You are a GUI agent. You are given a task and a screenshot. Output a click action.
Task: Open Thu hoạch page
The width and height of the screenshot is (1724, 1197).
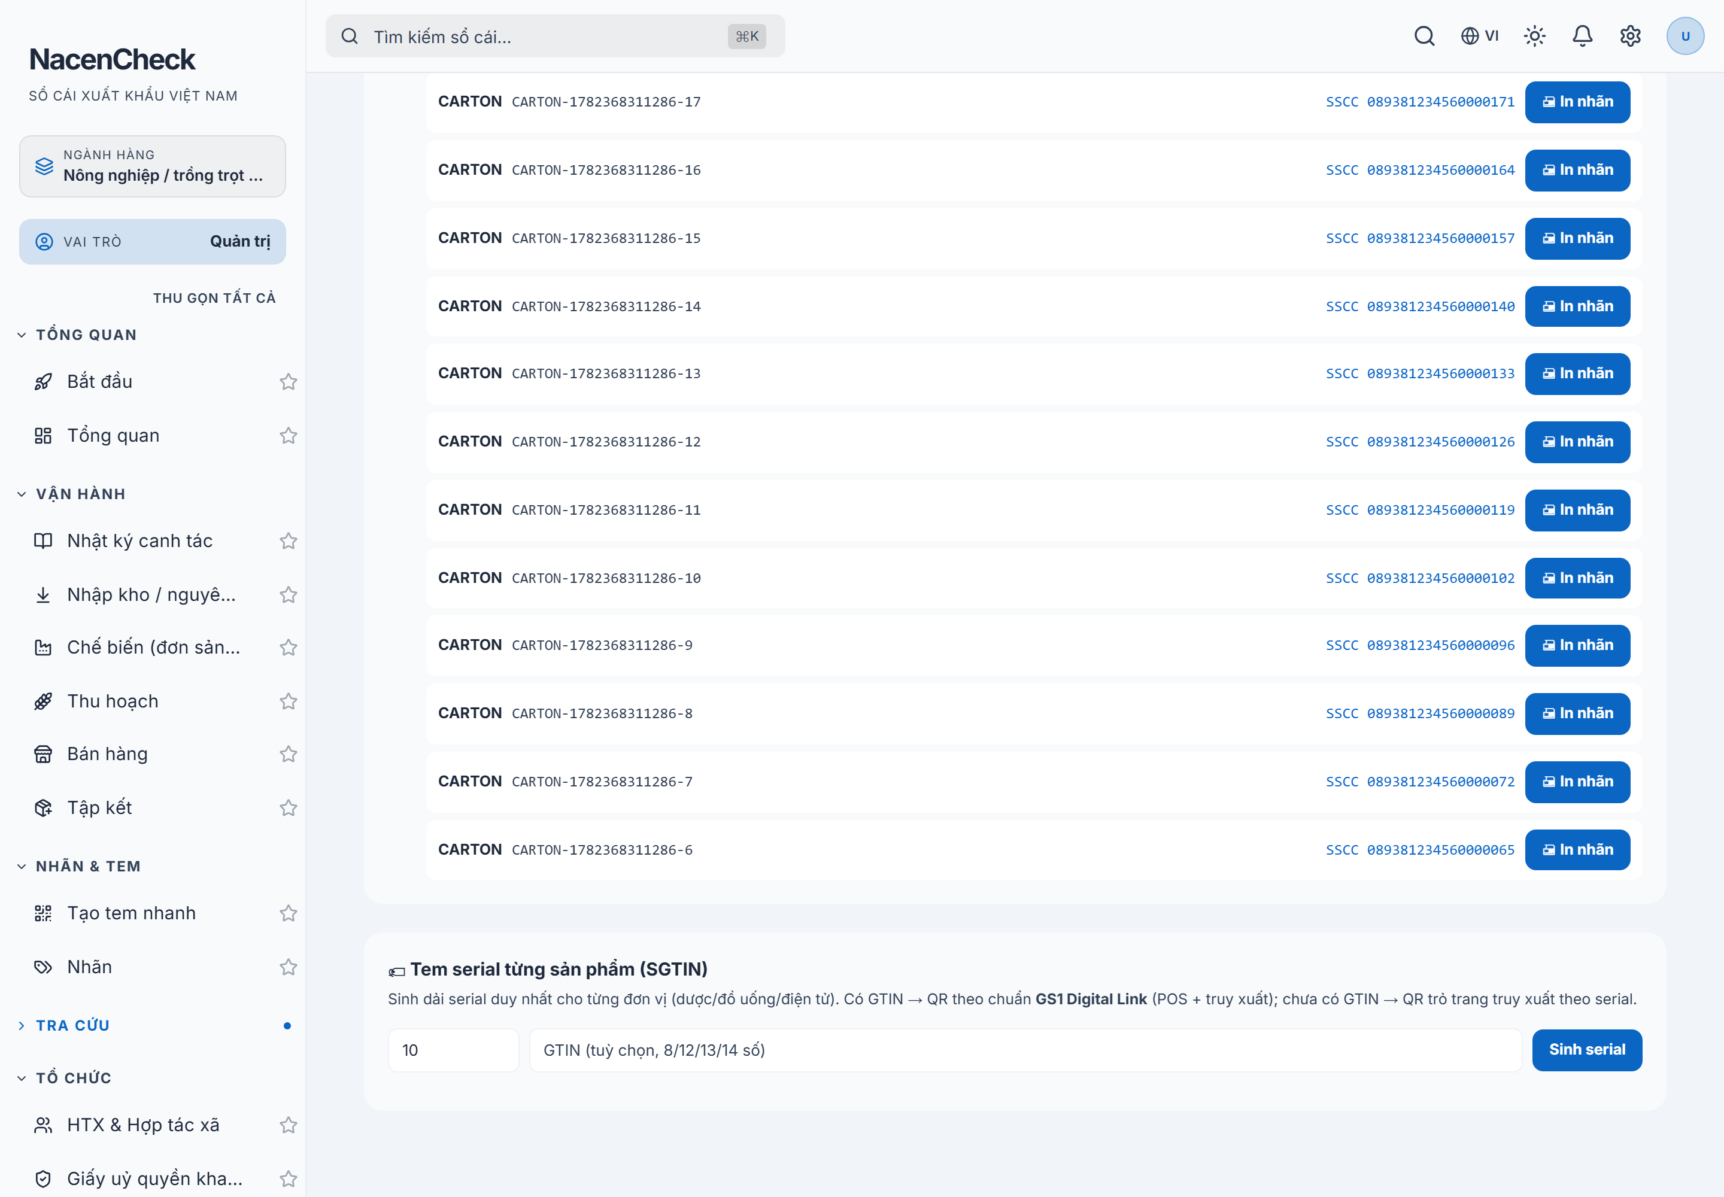click(x=113, y=701)
